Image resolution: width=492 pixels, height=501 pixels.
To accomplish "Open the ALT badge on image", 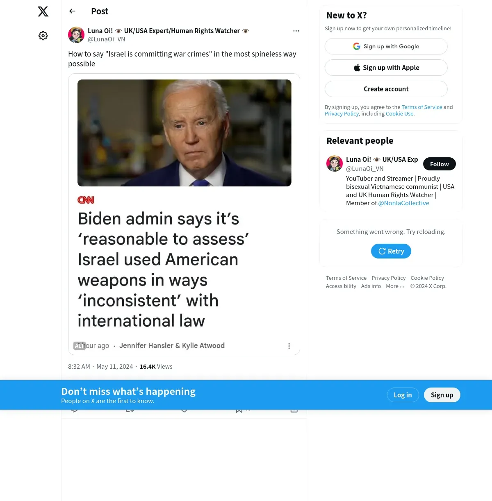I will (x=80, y=346).
